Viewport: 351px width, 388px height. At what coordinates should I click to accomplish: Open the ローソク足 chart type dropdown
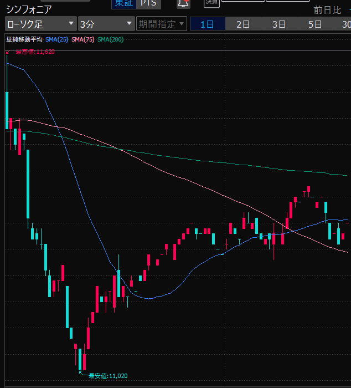pyautogui.click(x=40, y=24)
